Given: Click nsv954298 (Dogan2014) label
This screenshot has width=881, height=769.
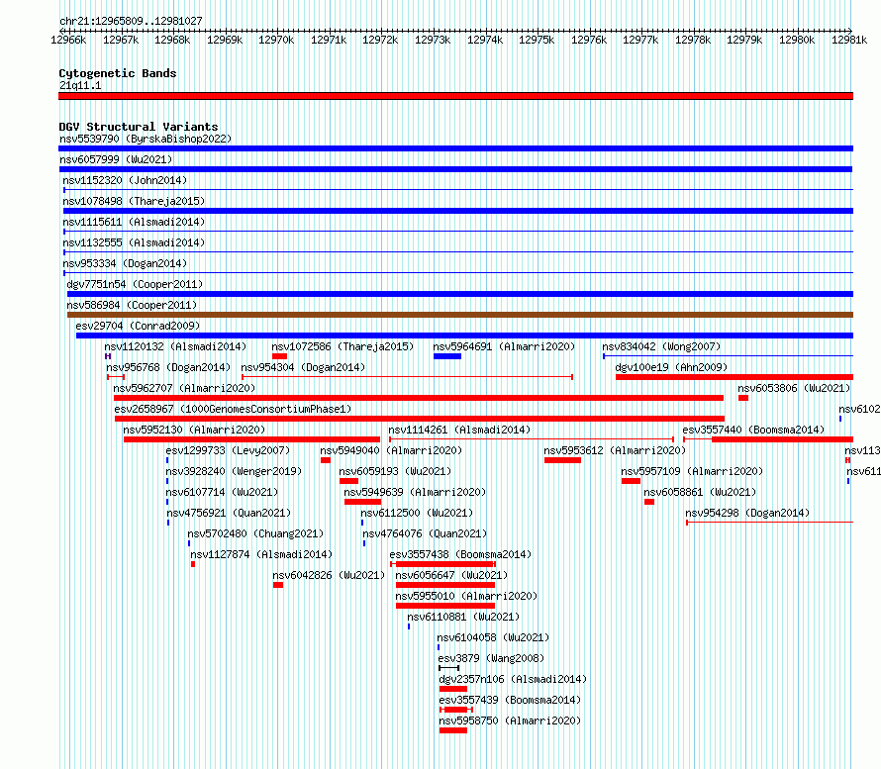Looking at the screenshot, I should (747, 513).
